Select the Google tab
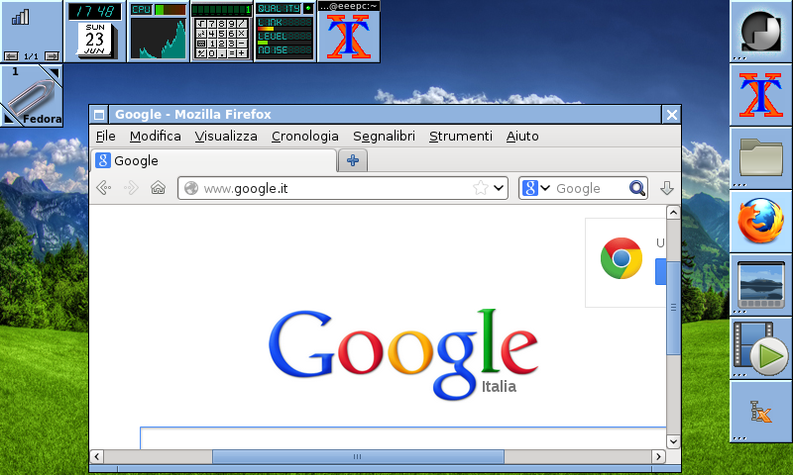793x475 pixels. [x=213, y=160]
